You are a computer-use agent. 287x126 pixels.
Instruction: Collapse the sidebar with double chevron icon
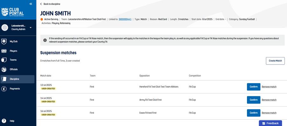coord(31,4)
